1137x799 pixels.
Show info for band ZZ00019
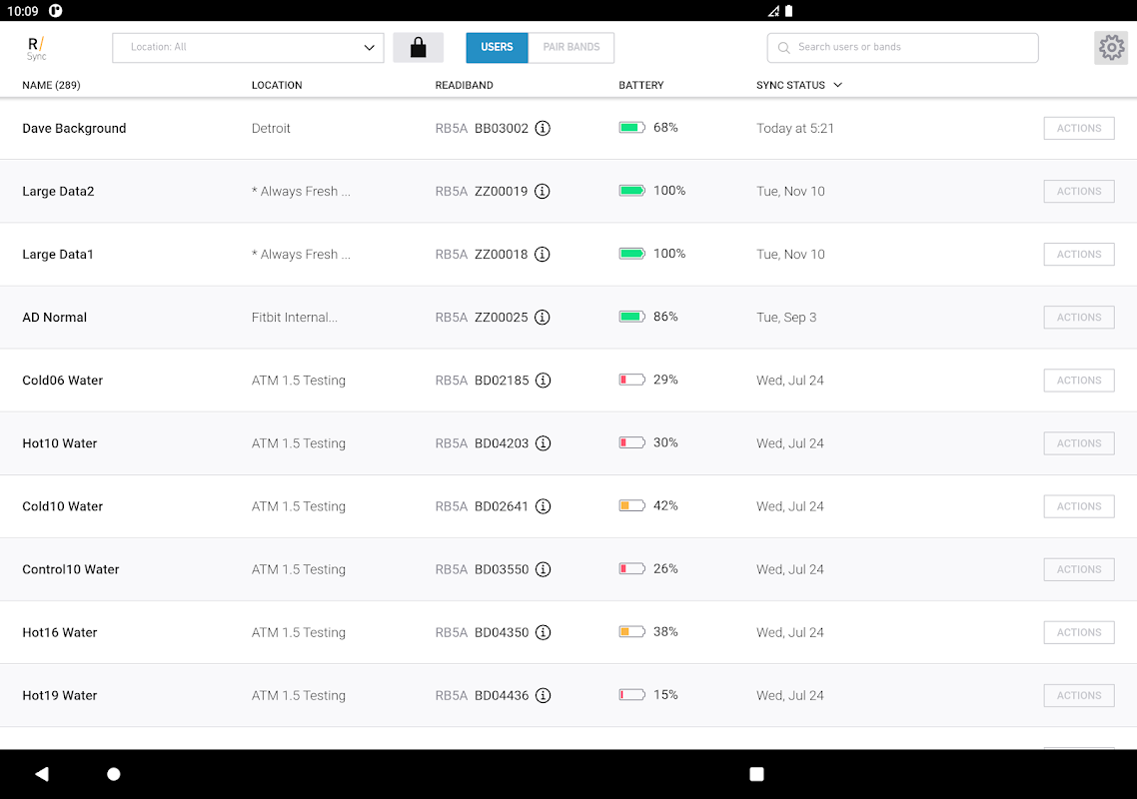[543, 192]
